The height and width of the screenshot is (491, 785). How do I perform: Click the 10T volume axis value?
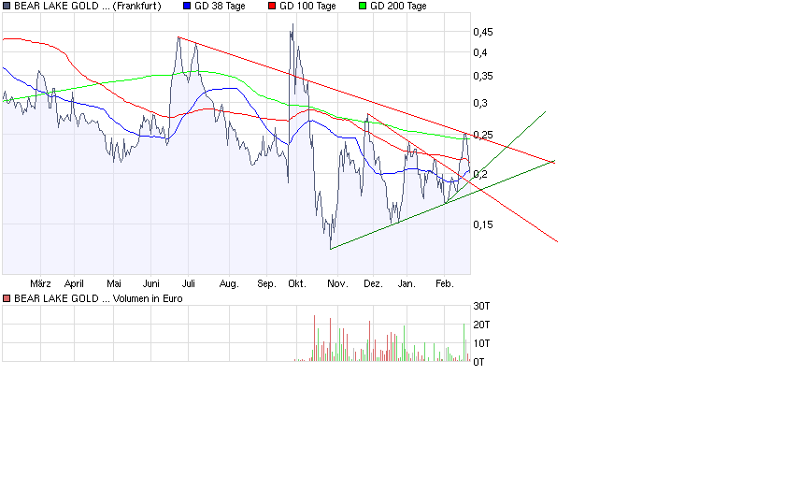click(x=481, y=344)
